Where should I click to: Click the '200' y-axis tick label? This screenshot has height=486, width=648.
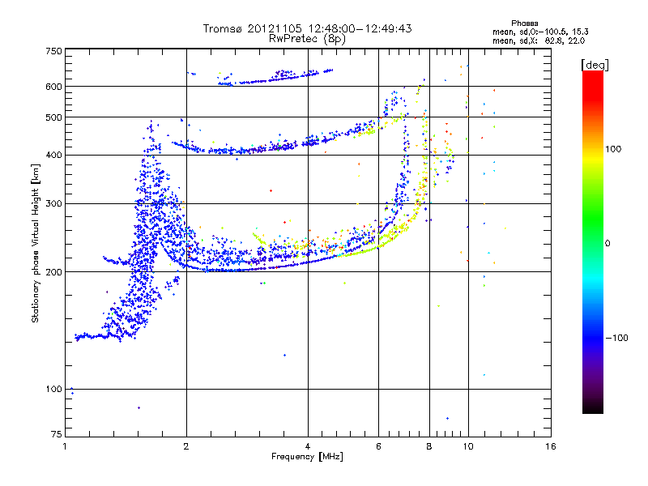tap(53, 272)
